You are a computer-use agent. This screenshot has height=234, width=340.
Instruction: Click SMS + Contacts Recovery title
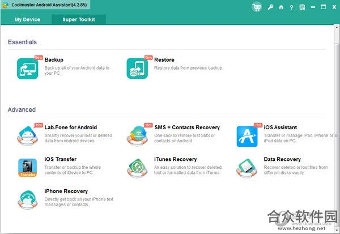187,127
